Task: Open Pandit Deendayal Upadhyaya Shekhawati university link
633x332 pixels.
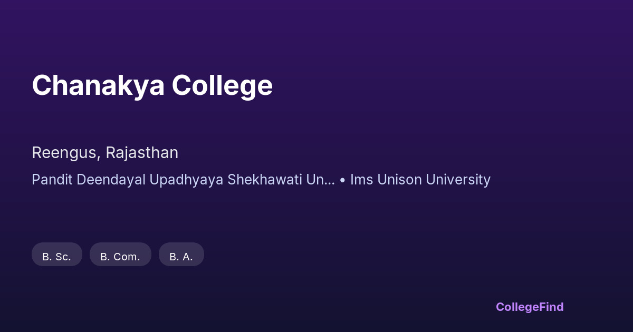Action: [x=183, y=180]
